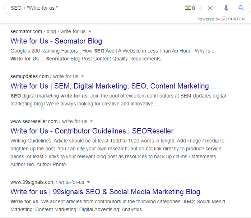Expand dropdown arrow next to seomator.com result
The width and height of the screenshot is (251, 218).
(x=90, y=31)
